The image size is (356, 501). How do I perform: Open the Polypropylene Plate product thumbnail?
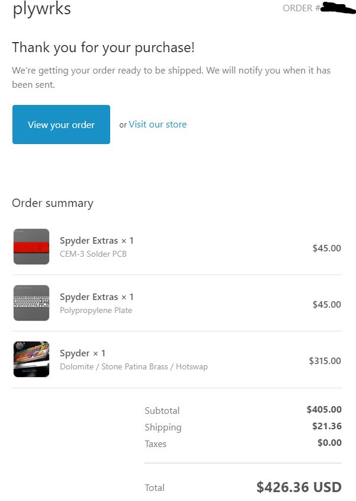pos(31,303)
